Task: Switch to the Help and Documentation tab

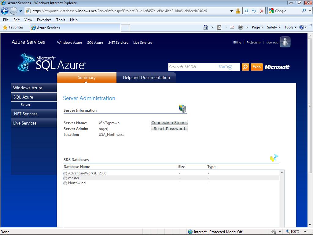Action: pyautogui.click(x=146, y=77)
